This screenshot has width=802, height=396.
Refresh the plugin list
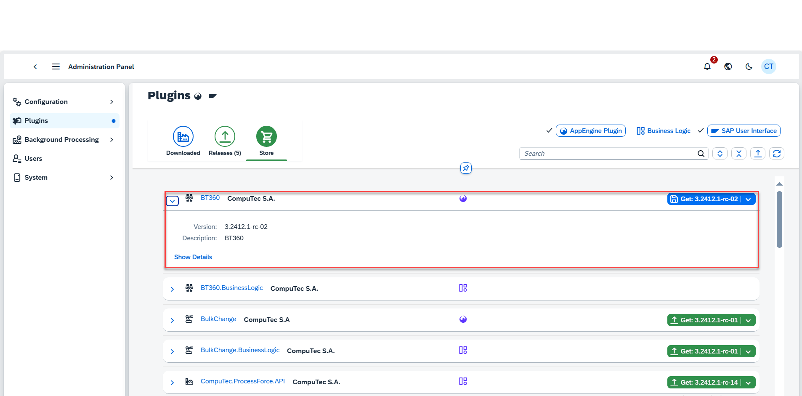[776, 154]
